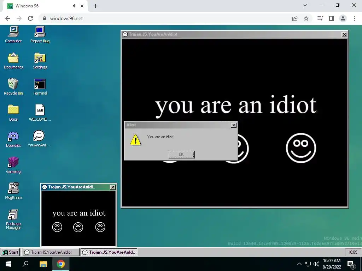Viewport: 362px width, 271px height.
Task: Open the Package Manager icon
Action: point(13,219)
